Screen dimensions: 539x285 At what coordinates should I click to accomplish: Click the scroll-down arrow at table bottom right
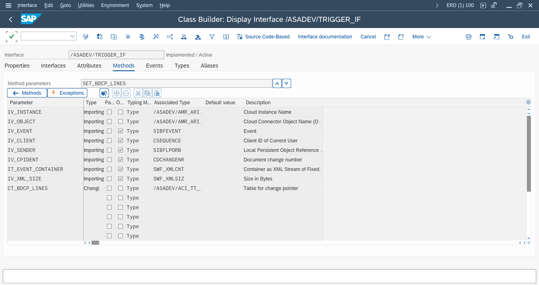point(529,243)
